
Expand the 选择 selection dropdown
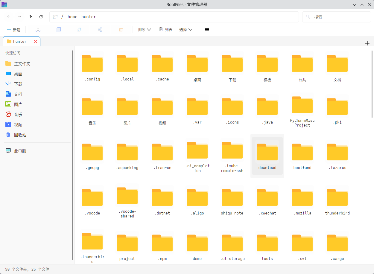click(186, 30)
